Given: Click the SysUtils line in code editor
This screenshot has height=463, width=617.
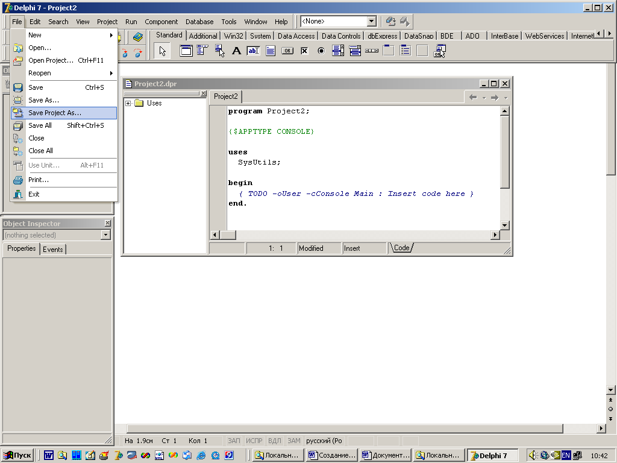Looking at the screenshot, I should point(259,162).
